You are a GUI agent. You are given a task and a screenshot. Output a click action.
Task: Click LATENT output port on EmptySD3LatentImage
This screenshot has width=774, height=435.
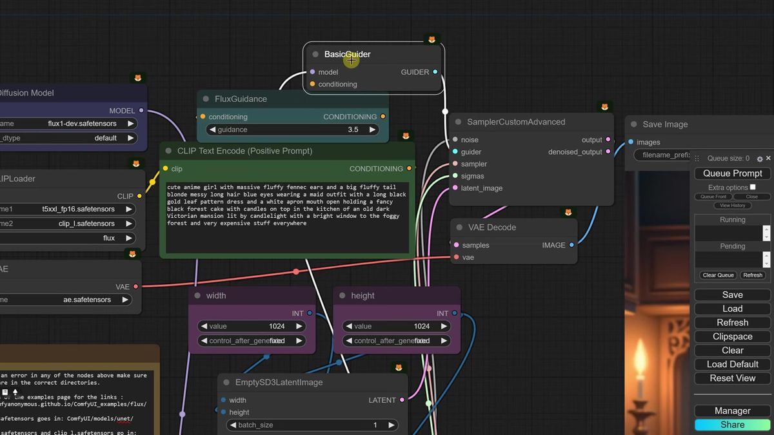click(x=402, y=400)
